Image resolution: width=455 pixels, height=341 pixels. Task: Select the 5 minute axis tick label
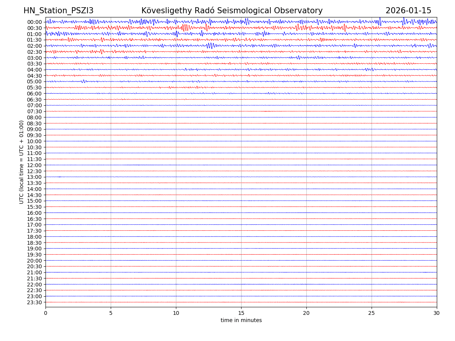tap(111, 313)
